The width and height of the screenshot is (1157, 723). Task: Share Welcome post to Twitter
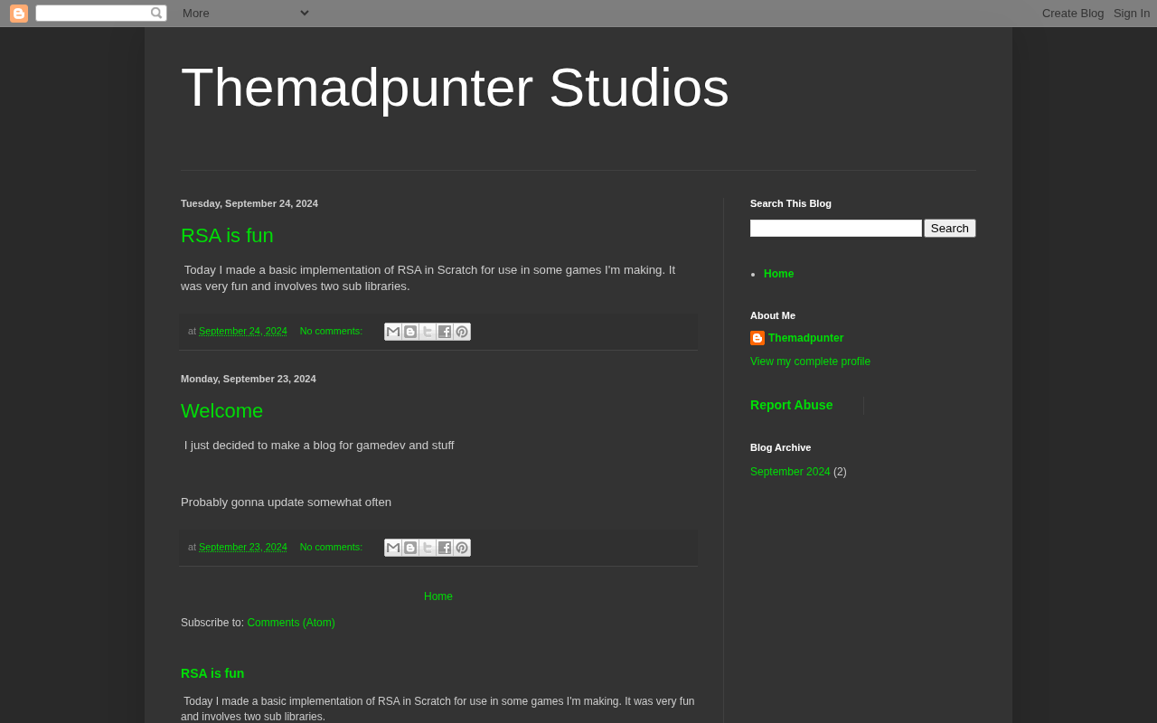click(428, 548)
